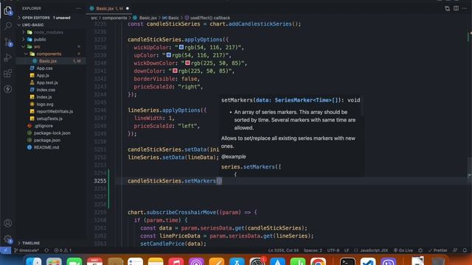Open editor more actions ellipsis
This screenshot has height=265, width=472.
point(465,8)
